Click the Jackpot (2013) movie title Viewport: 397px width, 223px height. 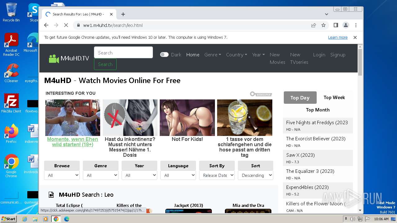[x=189, y=205]
